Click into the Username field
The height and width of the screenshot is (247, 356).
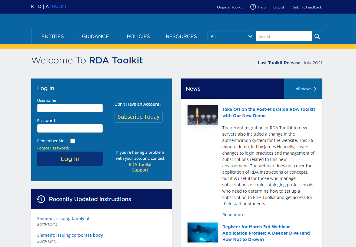click(70, 108)
